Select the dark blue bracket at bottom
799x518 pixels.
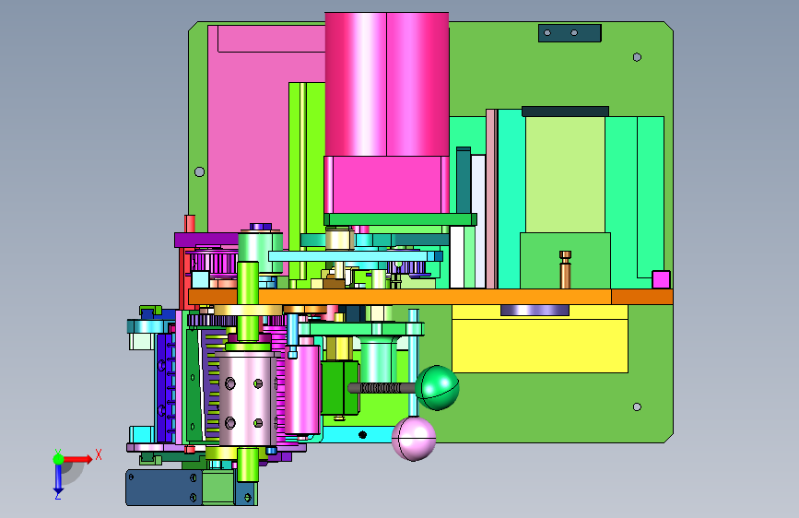click(164, 488)
